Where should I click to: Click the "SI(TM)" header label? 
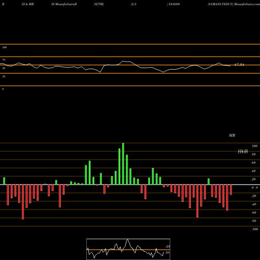[x=99, y=4]
